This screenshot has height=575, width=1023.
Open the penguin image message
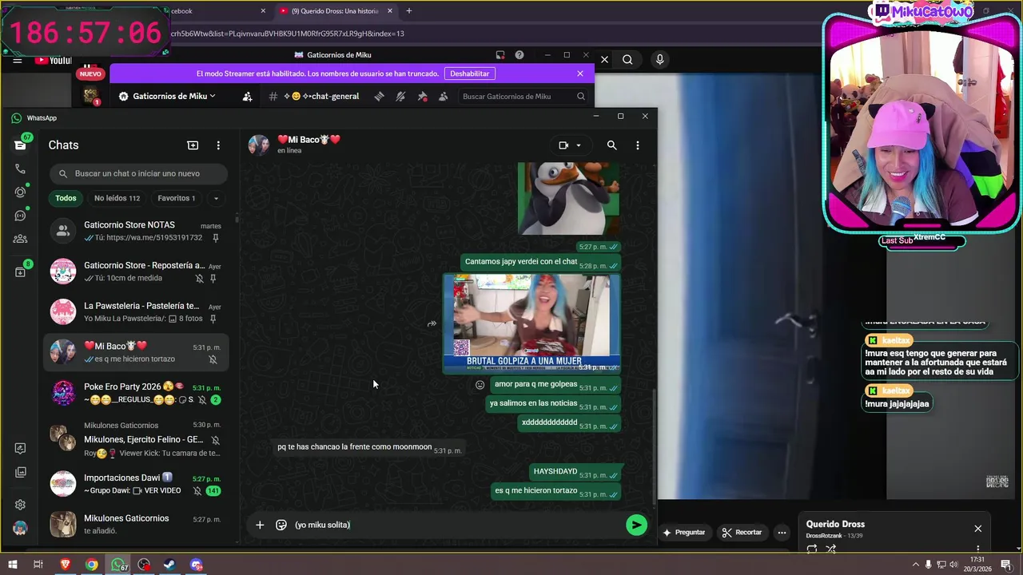(x=568, y=197)
